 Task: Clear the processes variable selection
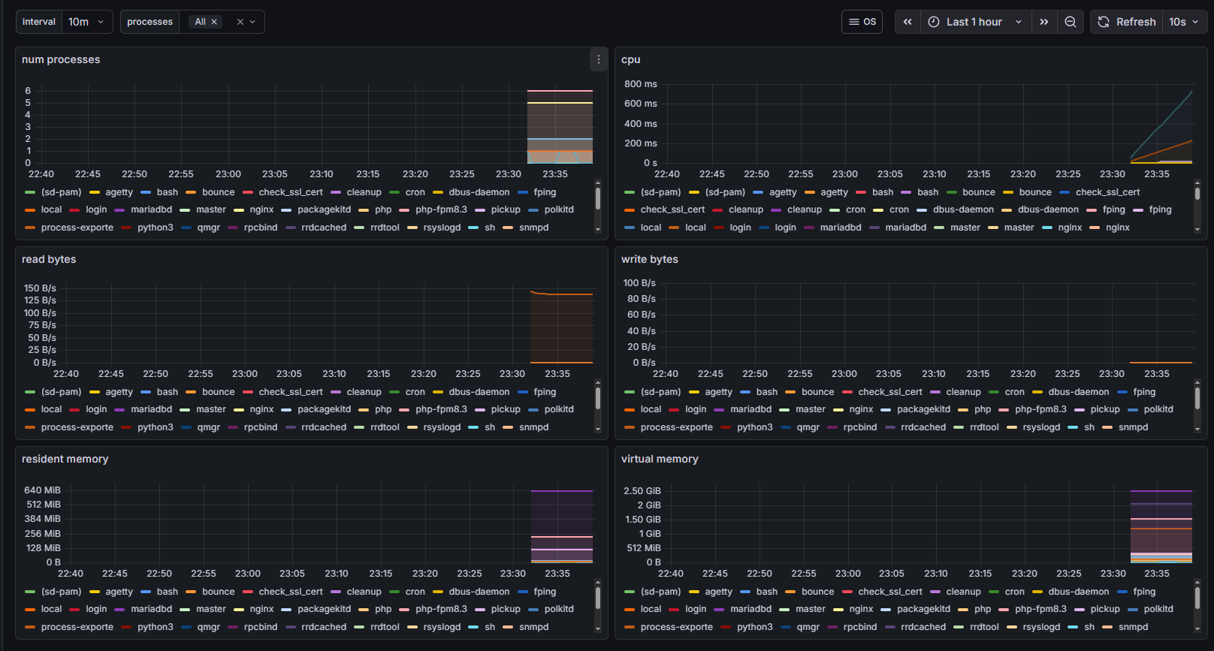click(x=240, y=22)
